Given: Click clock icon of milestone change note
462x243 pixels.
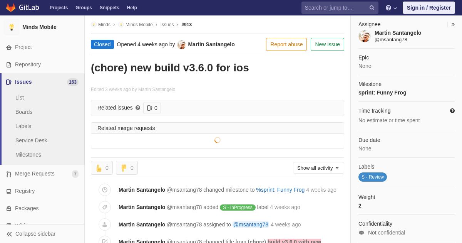Looking at the screenshot, I should 105,190.
